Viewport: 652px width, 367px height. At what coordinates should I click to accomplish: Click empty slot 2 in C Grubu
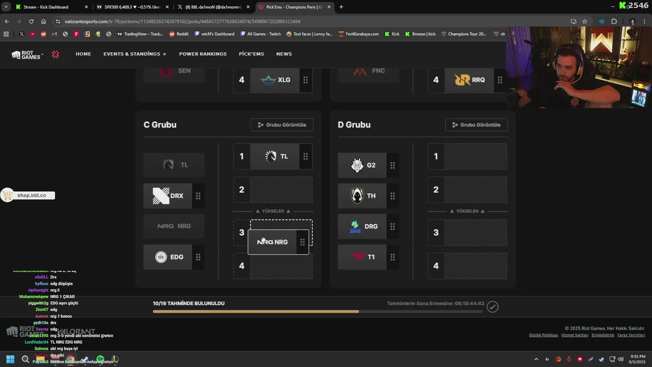[x=281, y=190]
